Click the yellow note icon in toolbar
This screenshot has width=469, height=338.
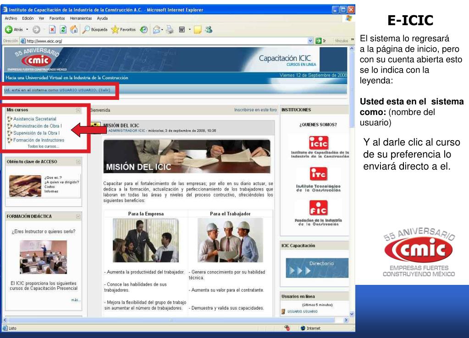click(x=198, y=29)
